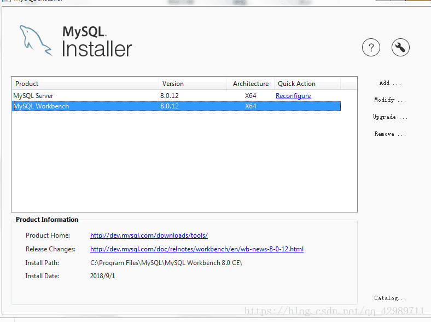Open the help question mark icon
The image size is (431, 322).
pyautogui.click(x=371, y=48)
